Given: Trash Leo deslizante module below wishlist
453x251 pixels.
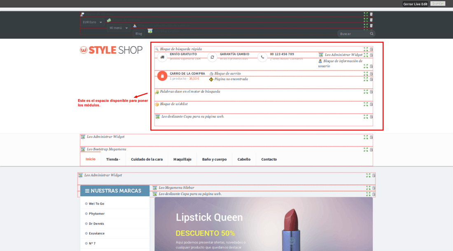Looking at the screenshot, I should tap(371, 117).
